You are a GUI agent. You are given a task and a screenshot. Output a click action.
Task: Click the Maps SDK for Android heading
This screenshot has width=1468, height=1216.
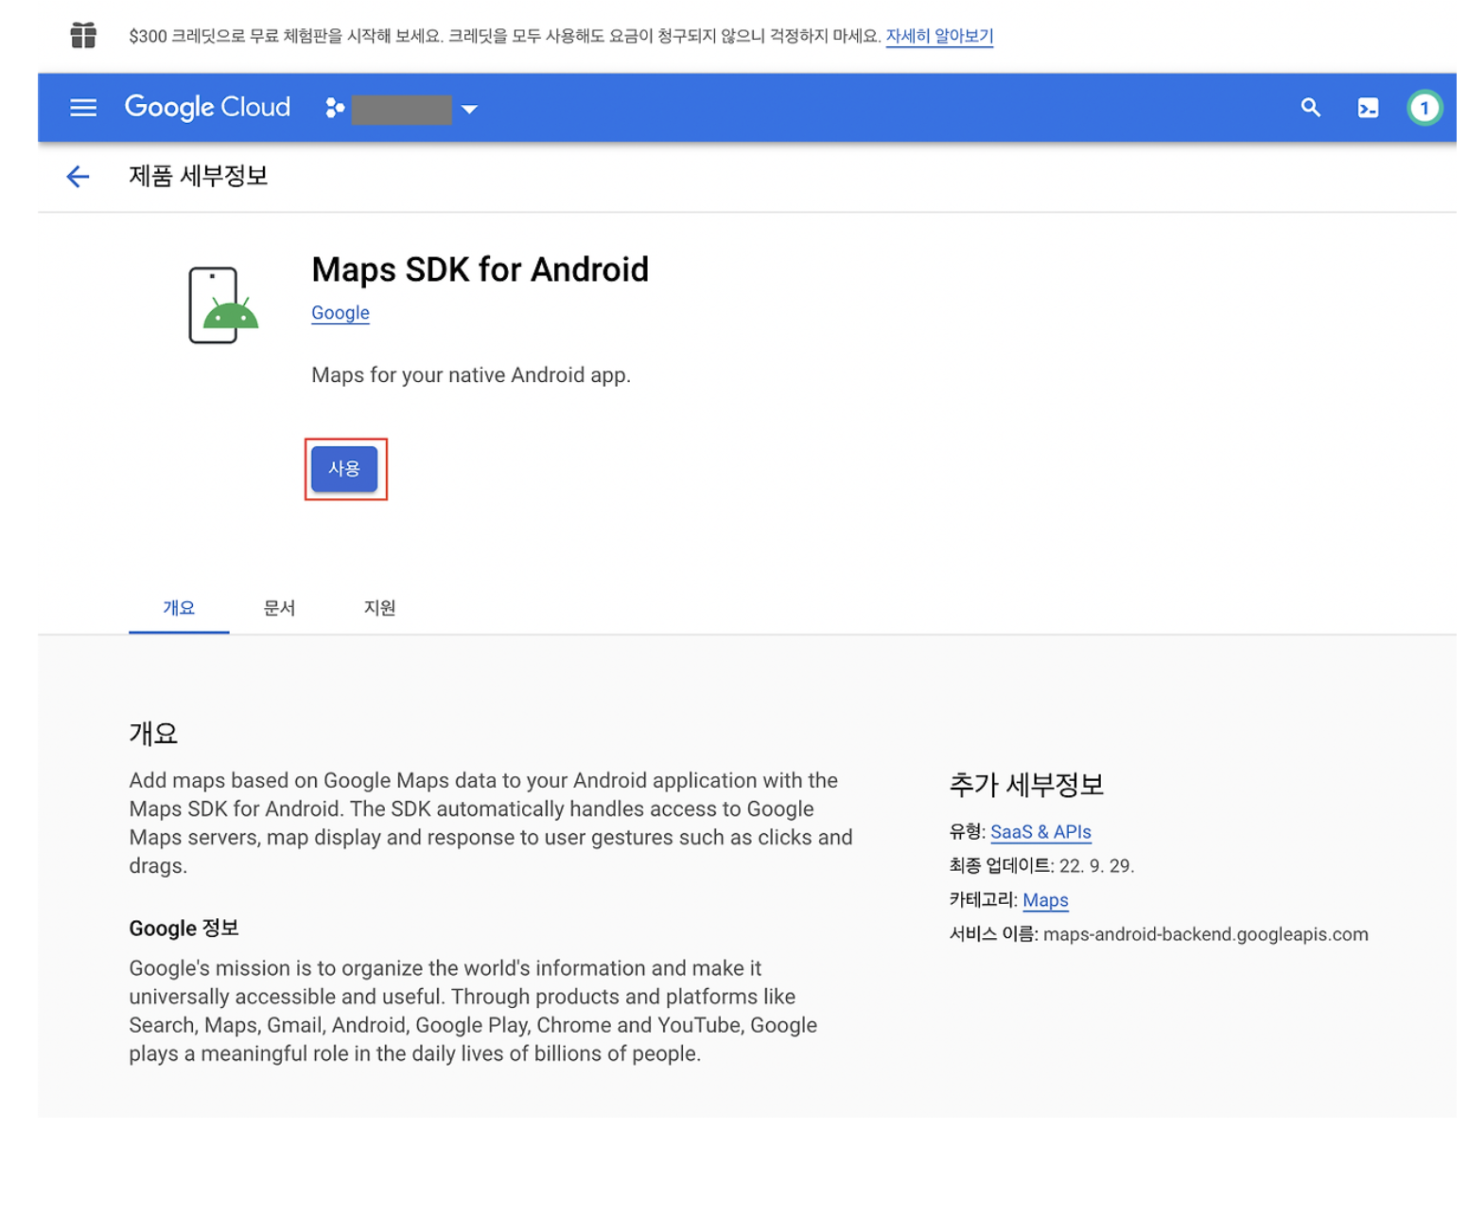point(480,269)
